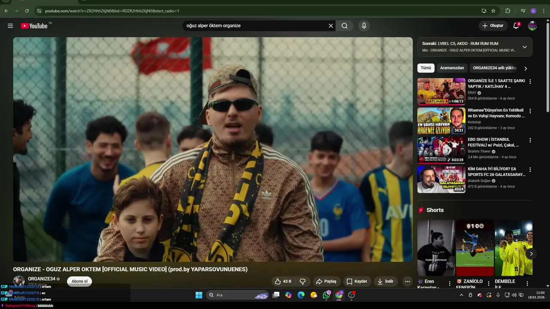Open Chrome's three-dot menu

click(x=544, y=11)
